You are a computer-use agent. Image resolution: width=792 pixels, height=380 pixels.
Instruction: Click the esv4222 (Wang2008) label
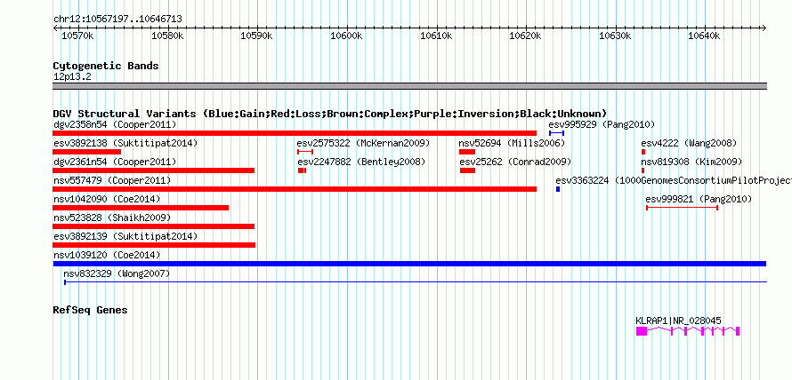click(689, 143)
